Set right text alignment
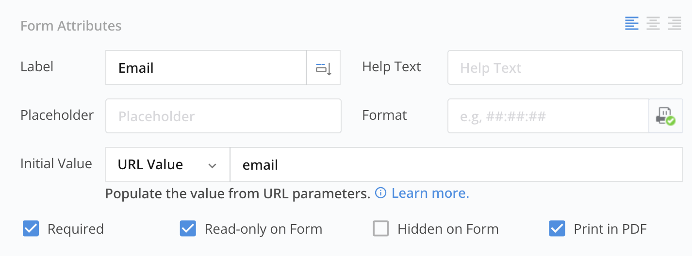This screenshot has width=692, height=256. (675, 23)
